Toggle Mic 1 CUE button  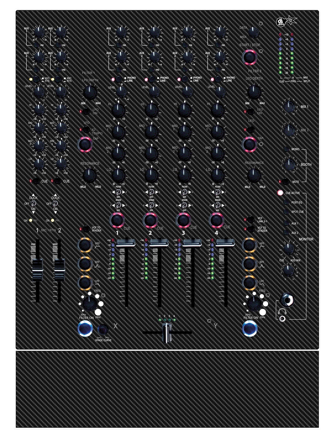pyautogui.click(x=36, y=181)
